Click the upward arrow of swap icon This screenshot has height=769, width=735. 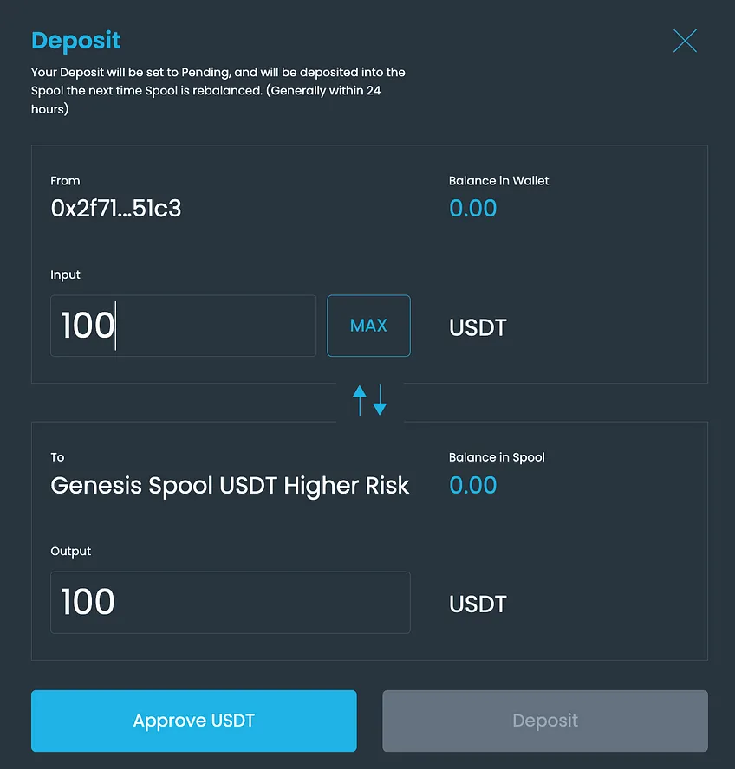click(x=360, y=400)
